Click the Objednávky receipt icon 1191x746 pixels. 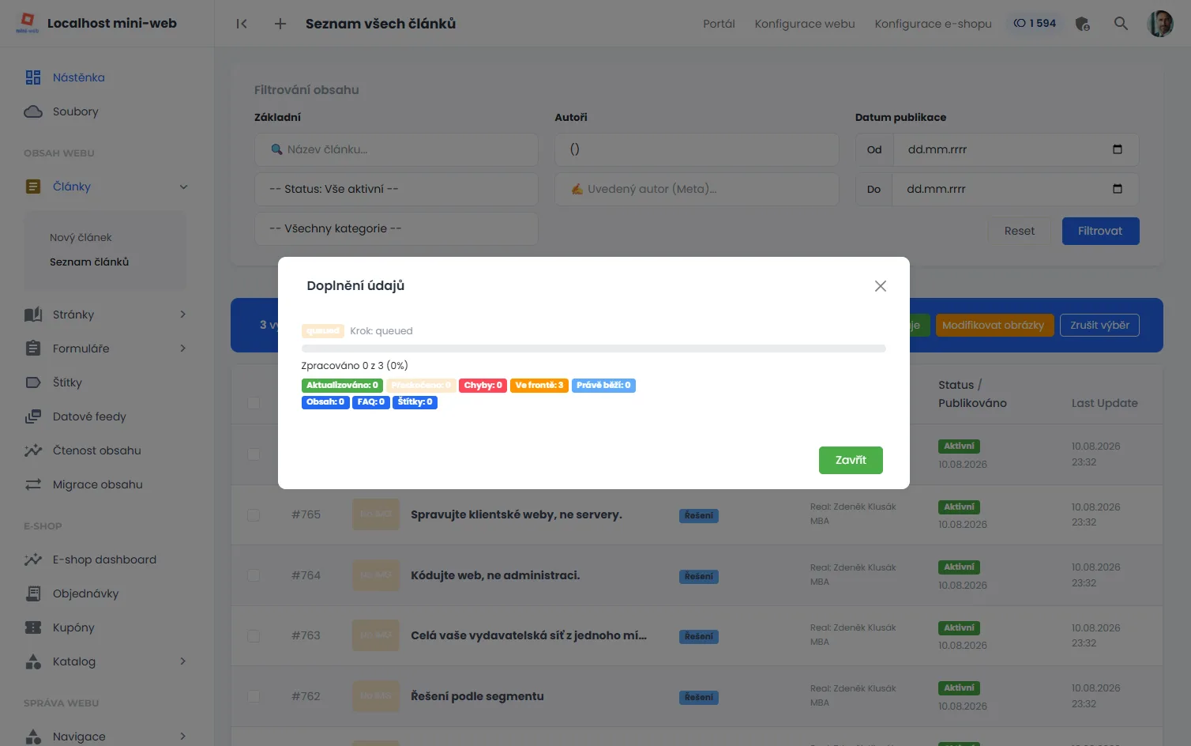click(x=33, y=593)
